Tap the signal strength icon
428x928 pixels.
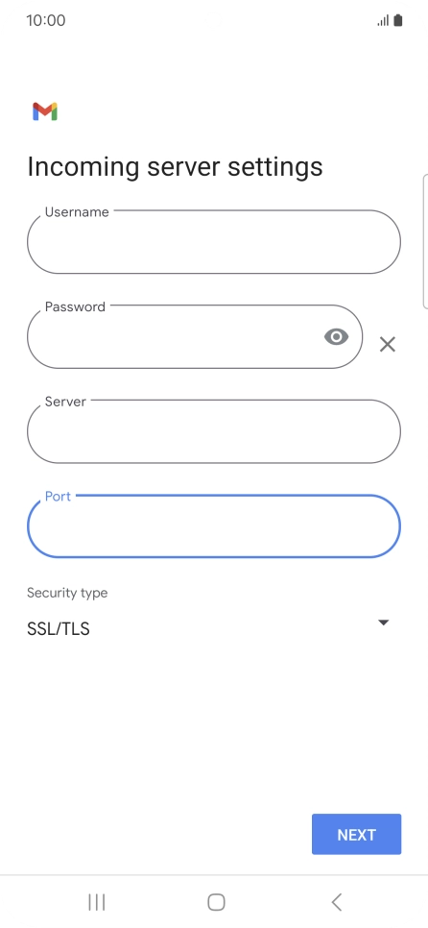(383, 21)
